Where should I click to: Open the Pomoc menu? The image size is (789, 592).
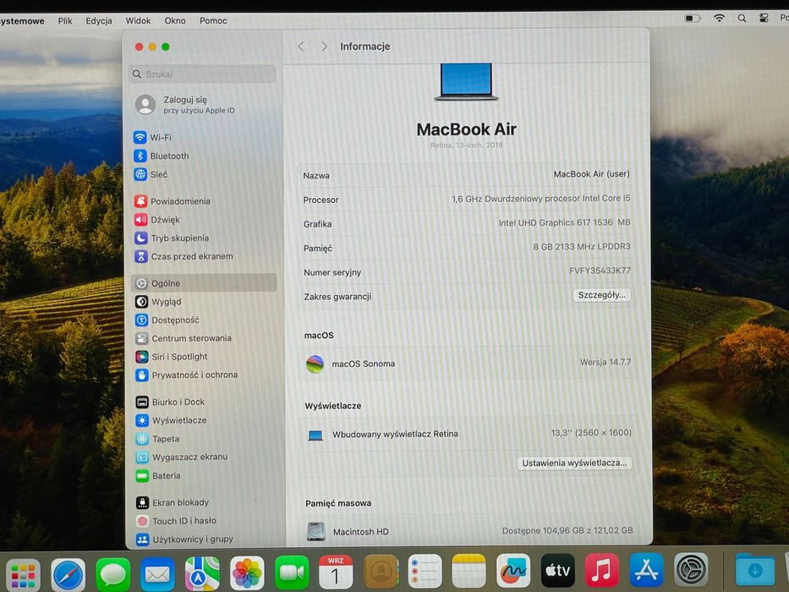coord(213,20)
